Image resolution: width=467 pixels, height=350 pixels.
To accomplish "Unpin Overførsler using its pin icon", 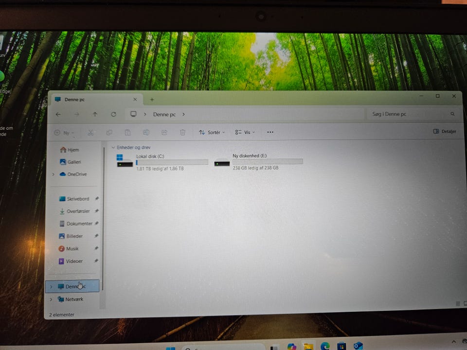I will (x=96, y=210).
